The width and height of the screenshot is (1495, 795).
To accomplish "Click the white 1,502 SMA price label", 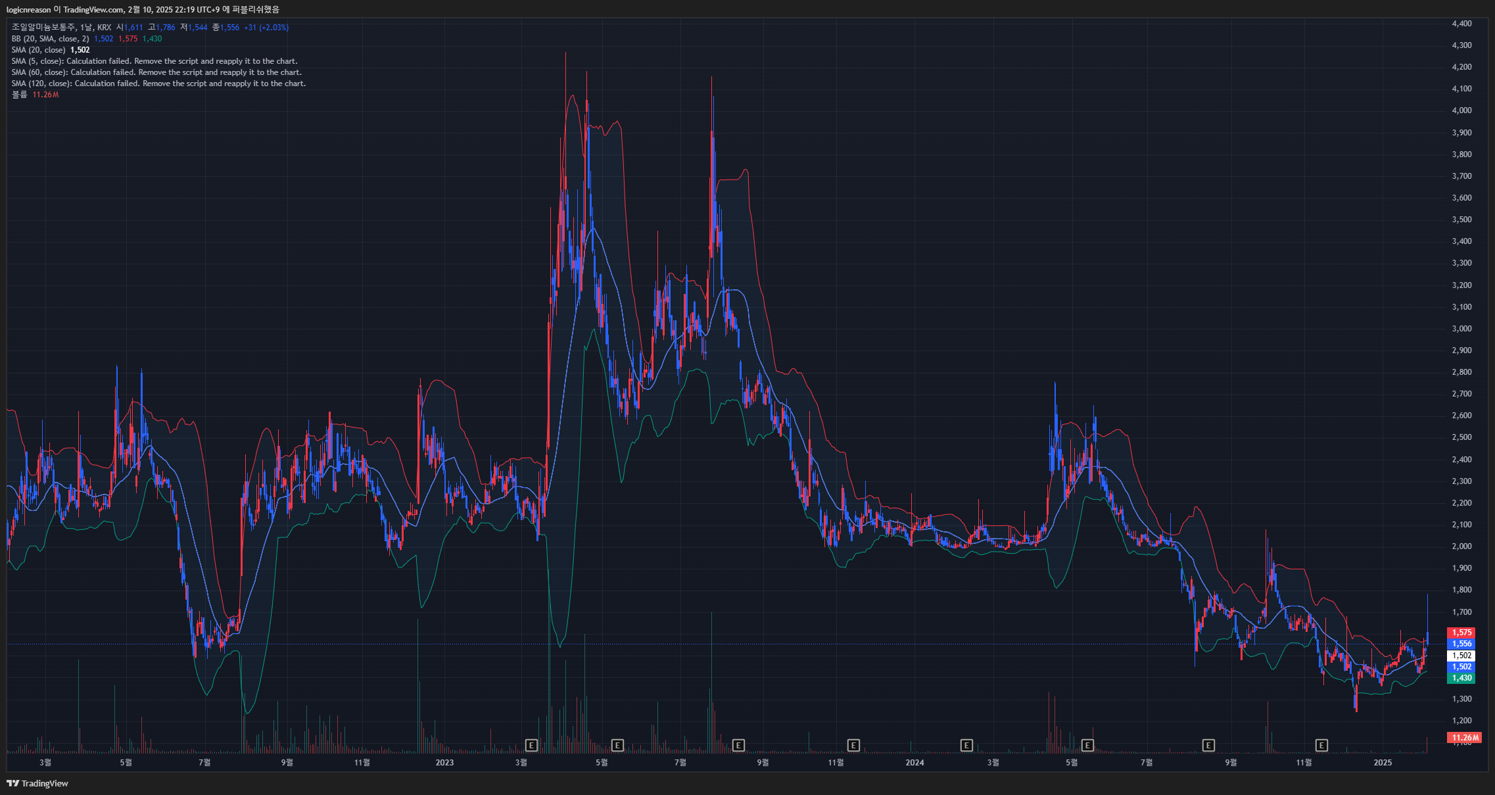I will 1461,656.
